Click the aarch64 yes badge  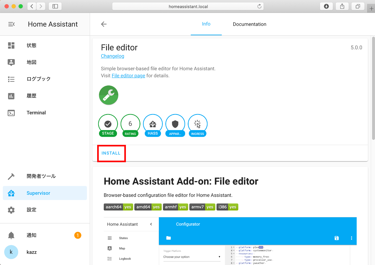(x=119, y=207)
